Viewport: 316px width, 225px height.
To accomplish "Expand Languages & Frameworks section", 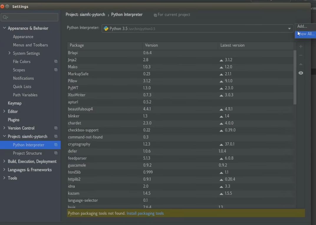I will click(x=4, y=170).
